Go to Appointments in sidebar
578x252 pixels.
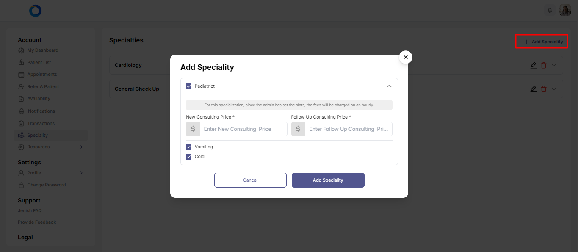click(42, 75)
